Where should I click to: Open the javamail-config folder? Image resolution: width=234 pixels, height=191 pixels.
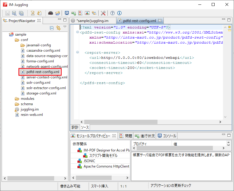point(38,45)
